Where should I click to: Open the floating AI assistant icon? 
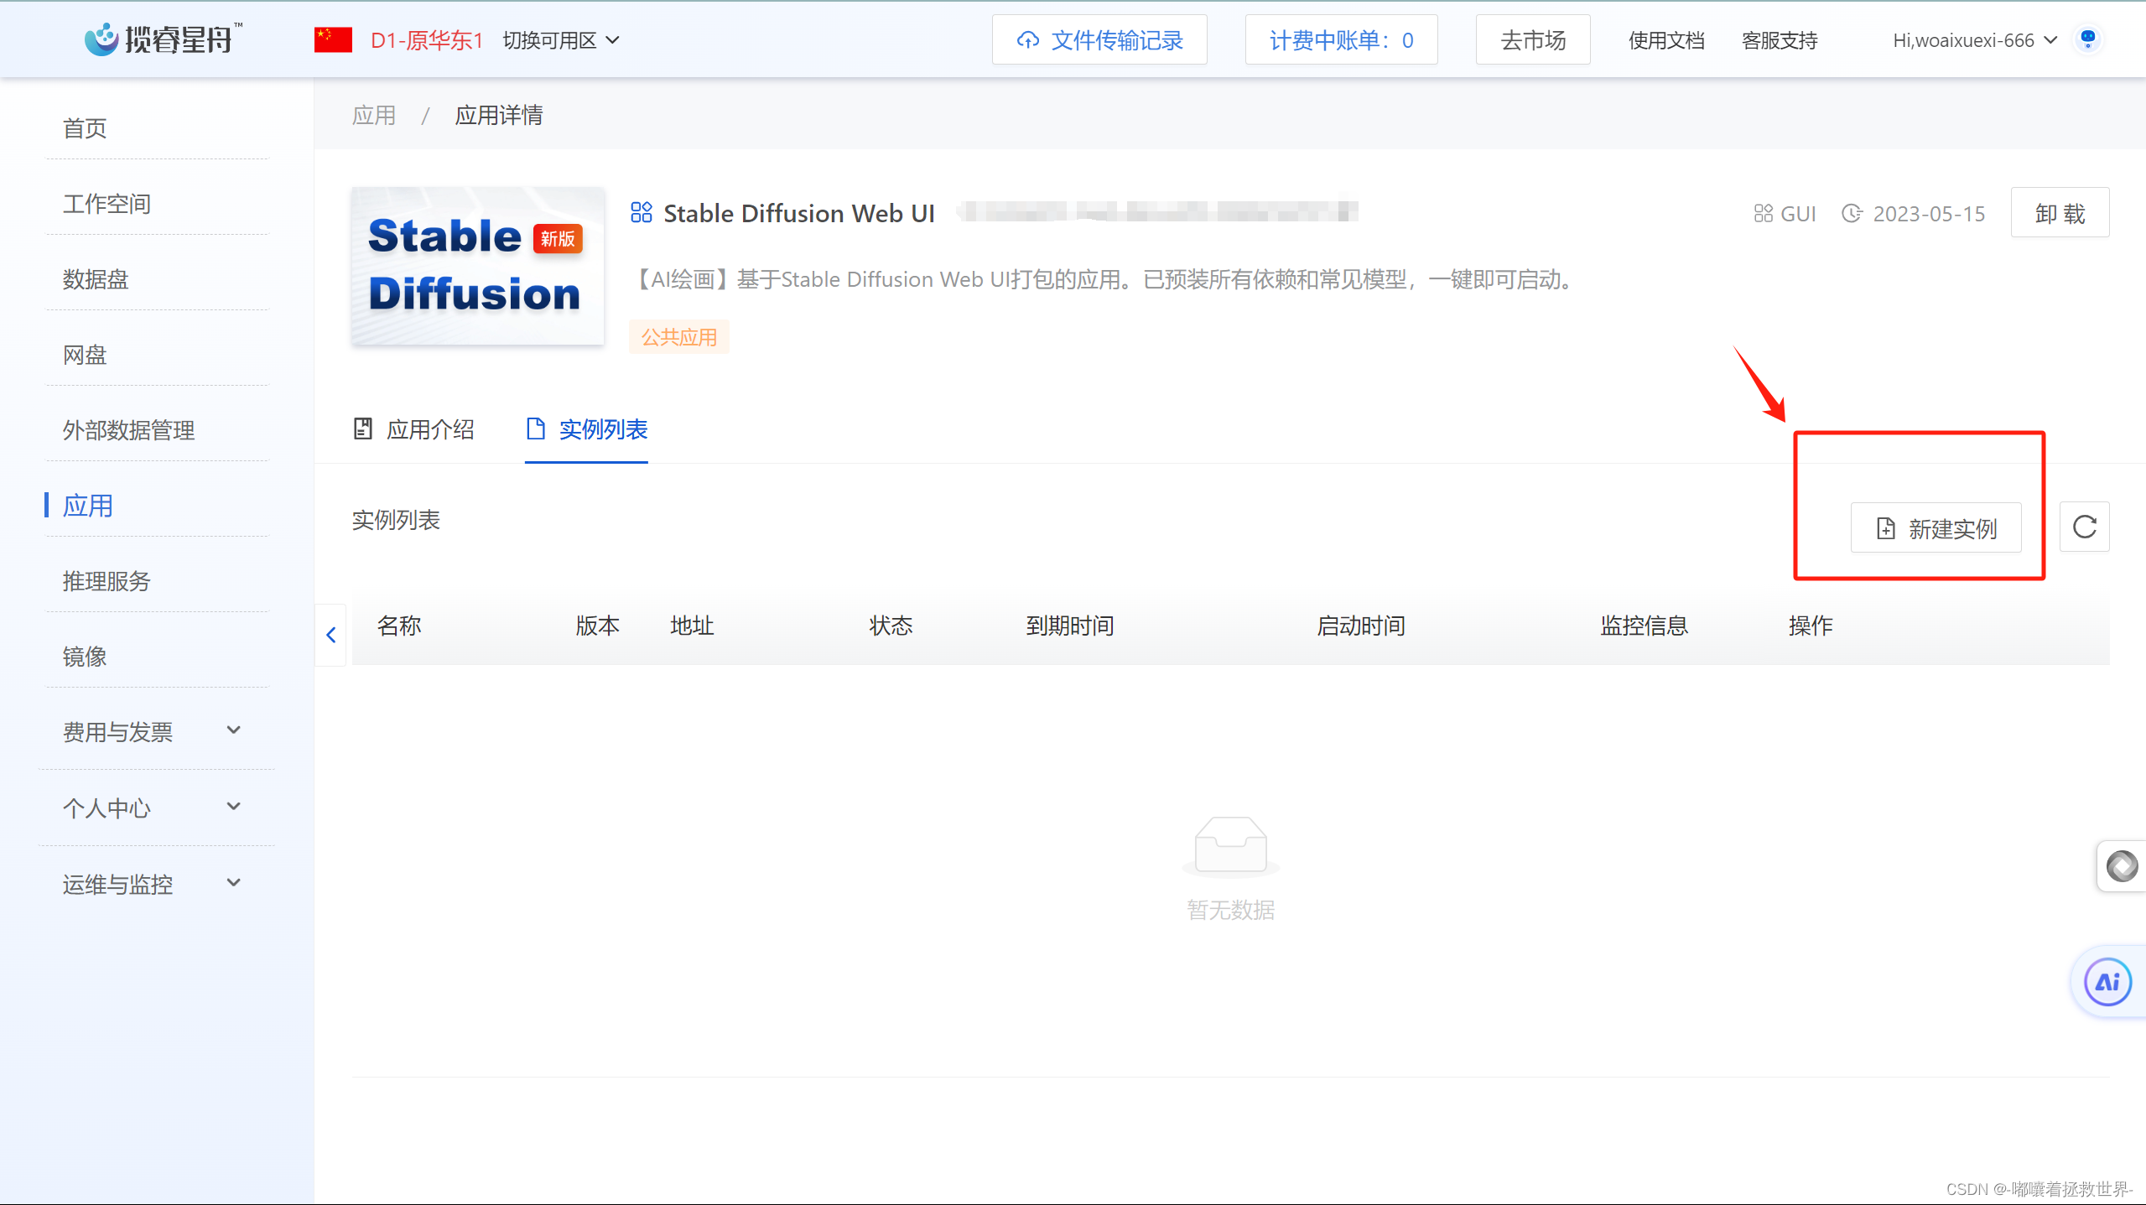pos(2107,982)
